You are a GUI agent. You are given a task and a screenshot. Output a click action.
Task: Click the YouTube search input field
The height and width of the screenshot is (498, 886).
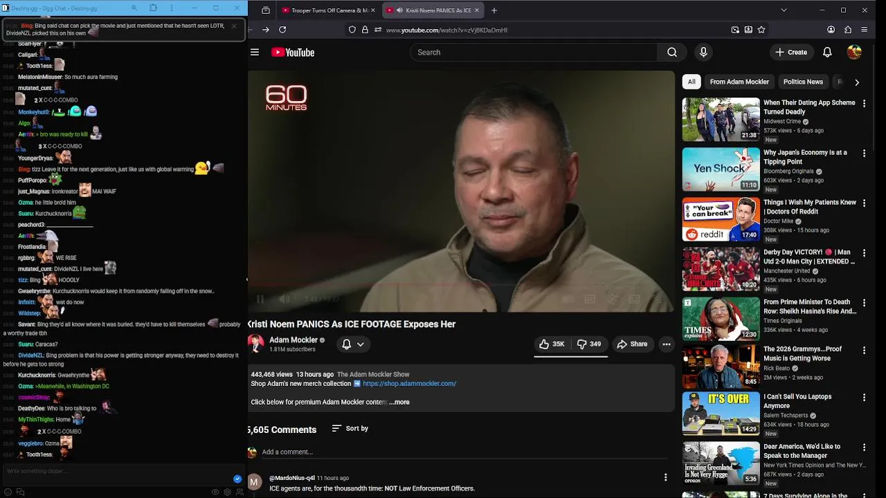(x=534, y=53)
